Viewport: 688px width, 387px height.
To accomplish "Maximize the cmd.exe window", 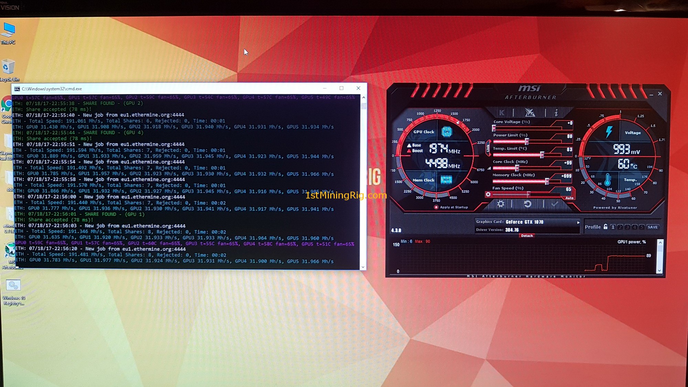I will click(341, 88).
